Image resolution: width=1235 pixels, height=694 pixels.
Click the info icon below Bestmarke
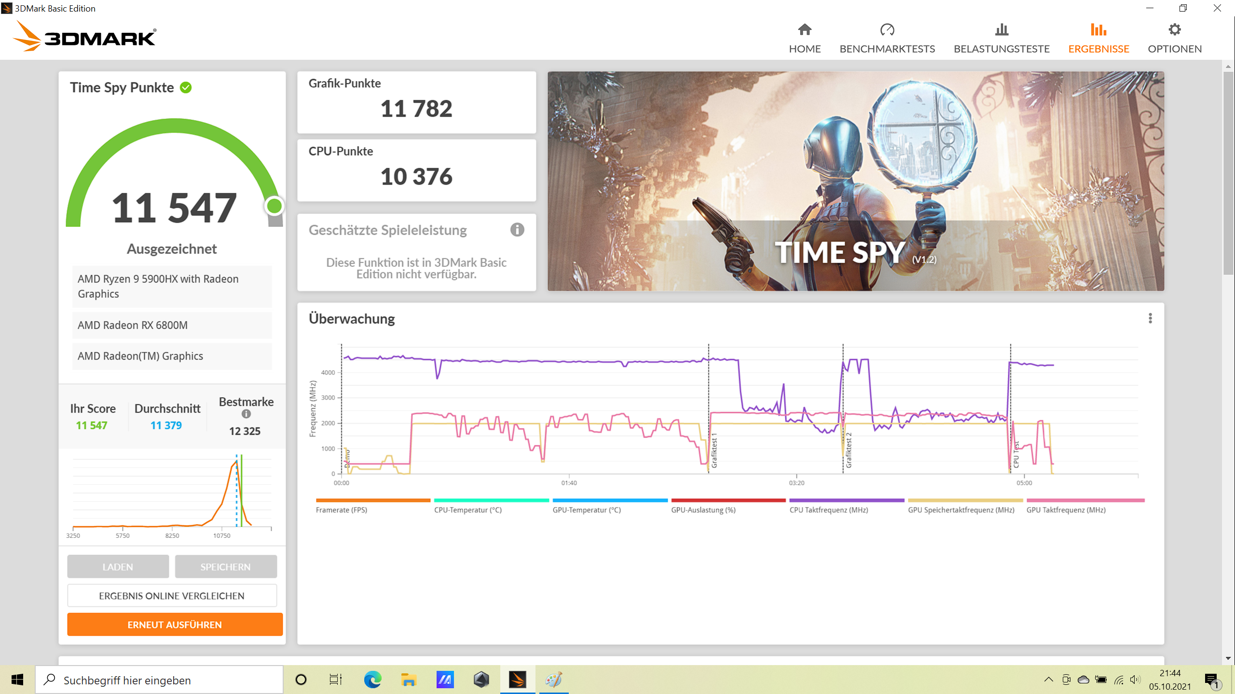pyautogui.click(x=247, y=413)
